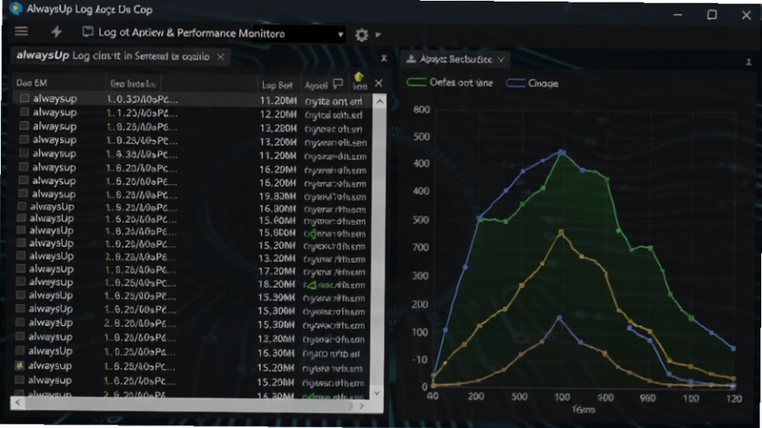Click the pin icon at the chart panel corner

[x=749, y=62]
